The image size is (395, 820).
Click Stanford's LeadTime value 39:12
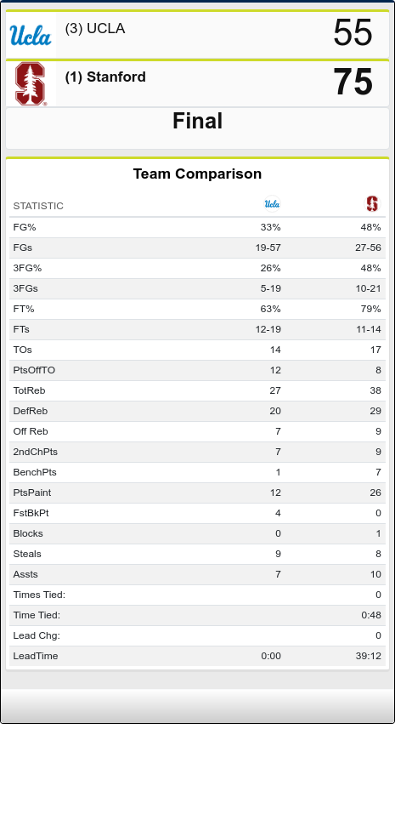point(369,656)
